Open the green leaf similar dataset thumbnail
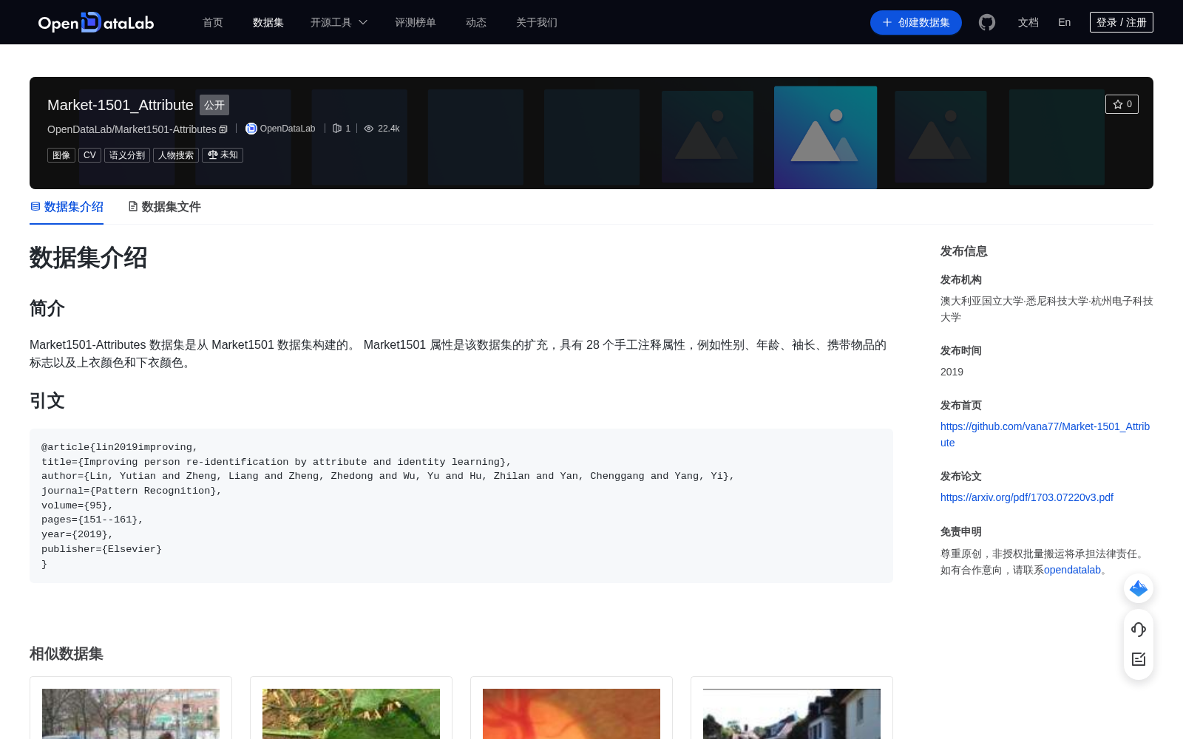1183x739 pixels. click(351, 714)
